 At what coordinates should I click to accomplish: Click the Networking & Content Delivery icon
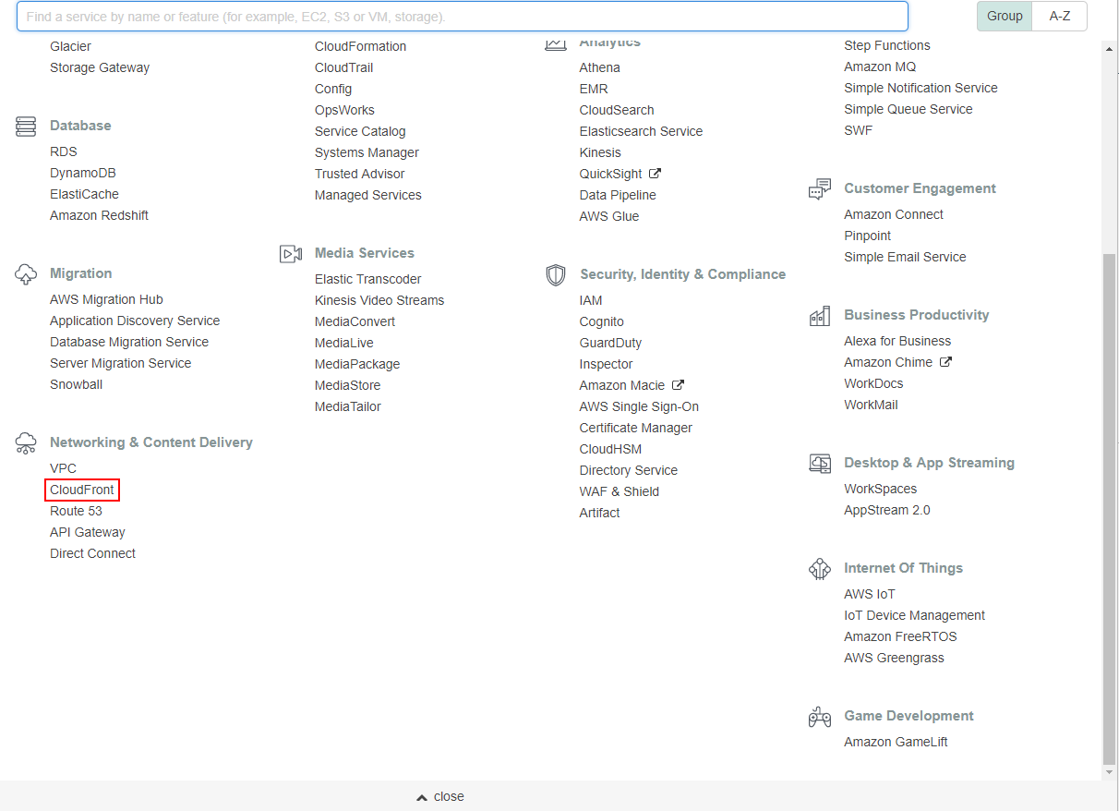point(26,443)
